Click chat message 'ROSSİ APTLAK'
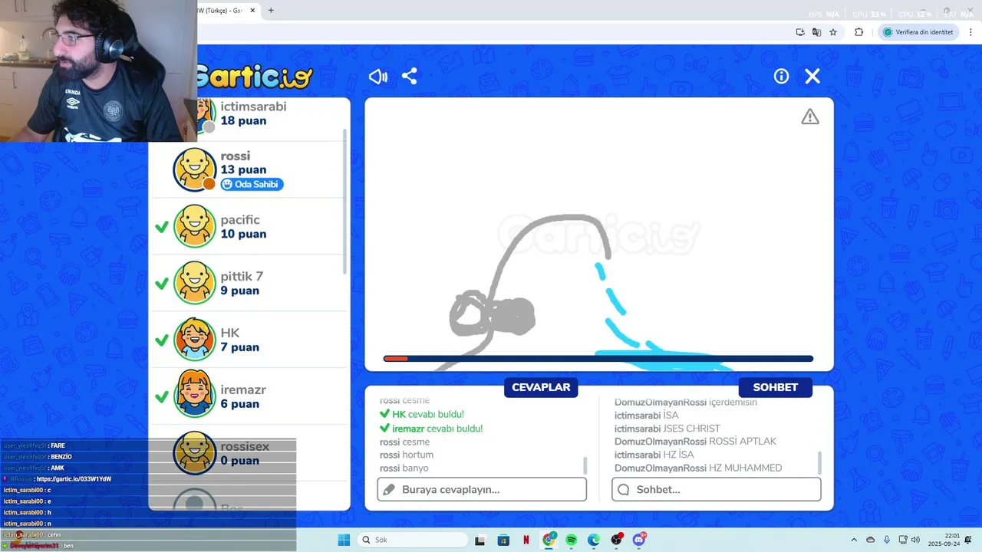 point(743,442)
